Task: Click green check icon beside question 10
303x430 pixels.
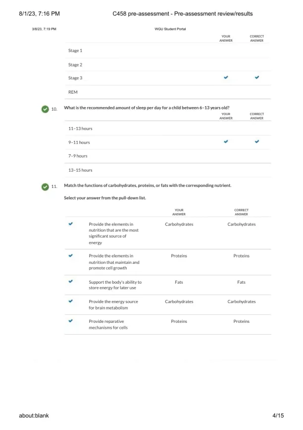Action: pyautogui.click(x=45, y=109)
